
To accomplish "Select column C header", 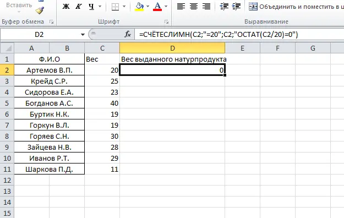I will click(x=102, y=48).
